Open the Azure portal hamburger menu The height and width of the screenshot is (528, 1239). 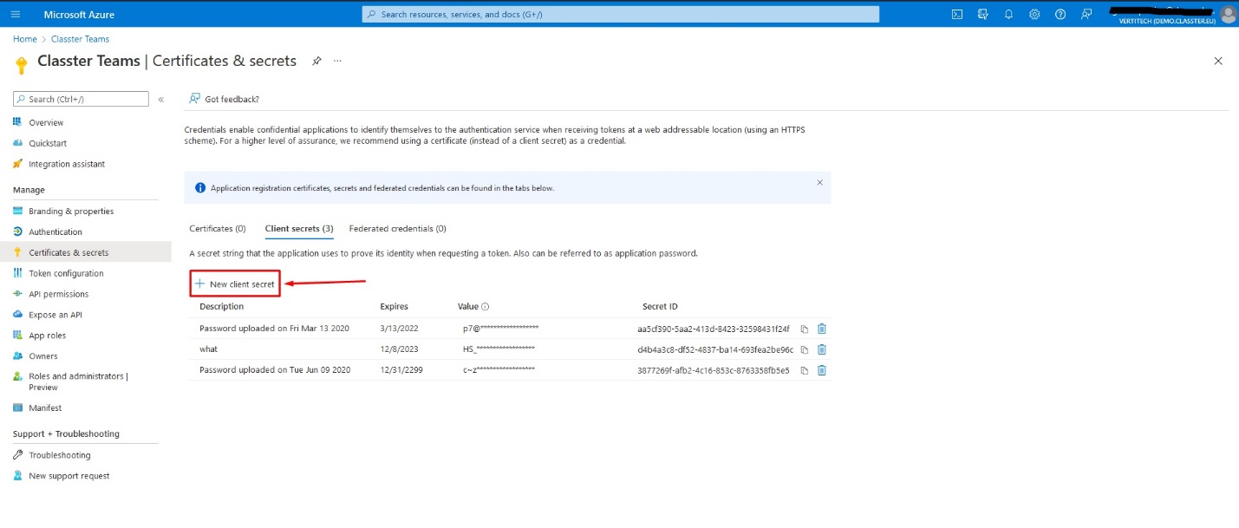pyautogui.click(x=16, y=14)
